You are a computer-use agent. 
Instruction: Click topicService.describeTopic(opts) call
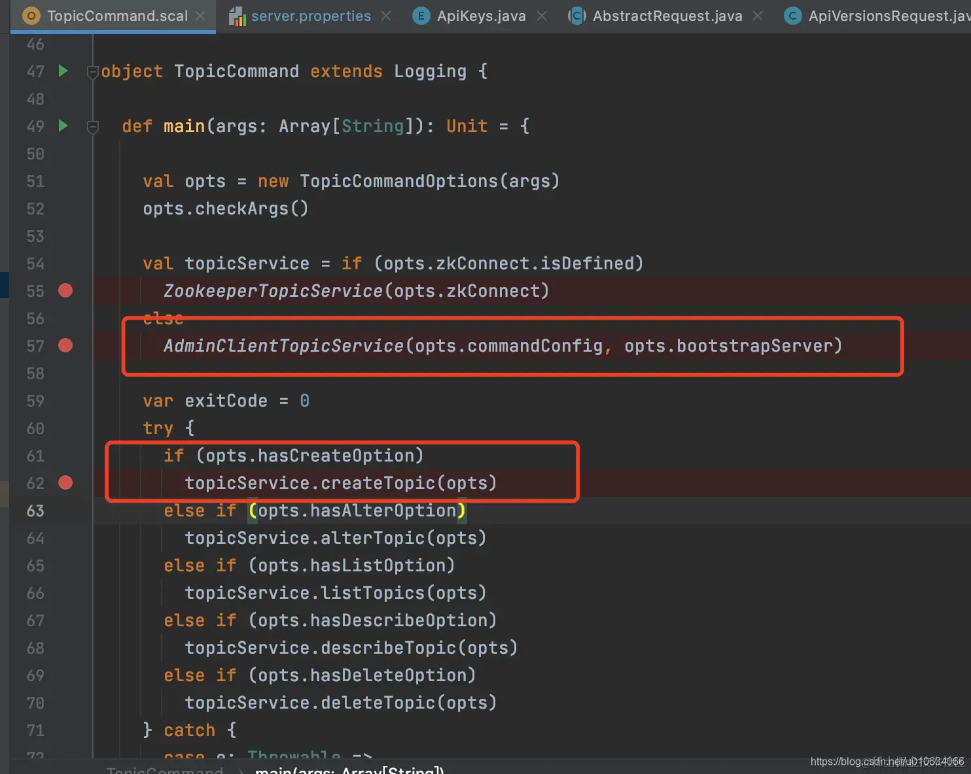(x=351, y=648)
